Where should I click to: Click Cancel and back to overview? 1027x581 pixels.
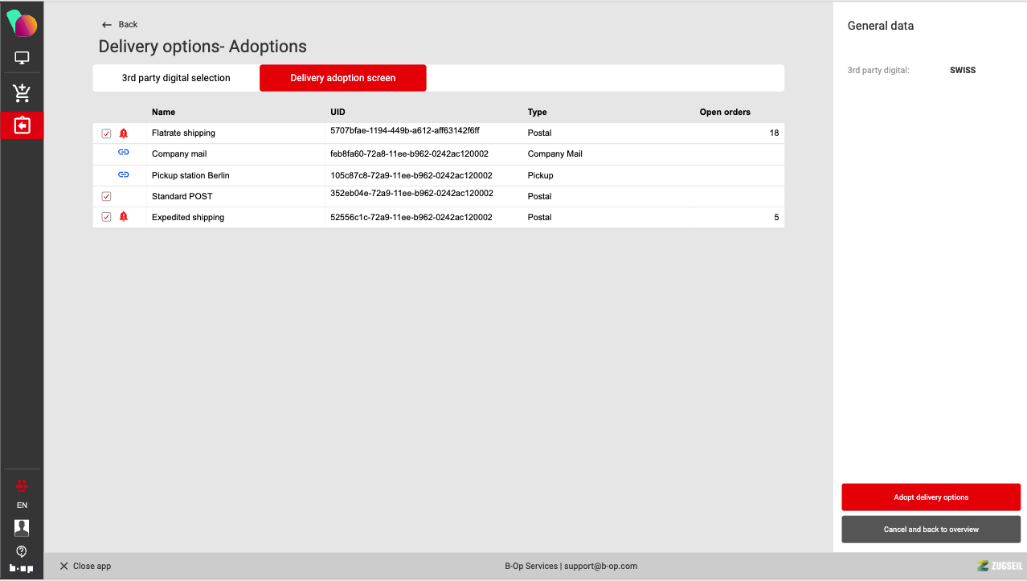coord(931,530)
